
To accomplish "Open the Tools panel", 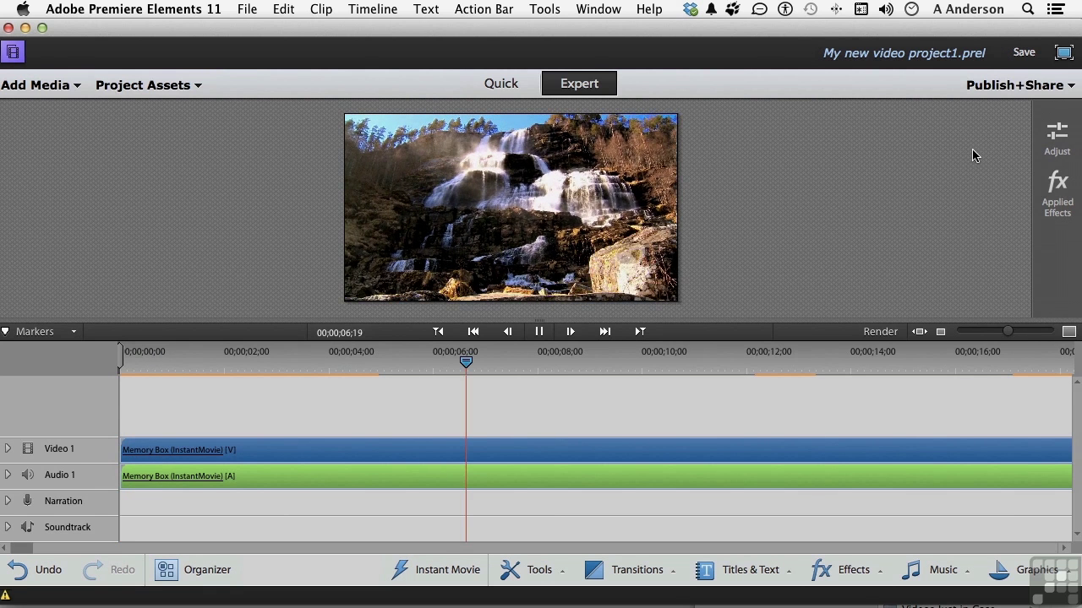I will 533,569.
